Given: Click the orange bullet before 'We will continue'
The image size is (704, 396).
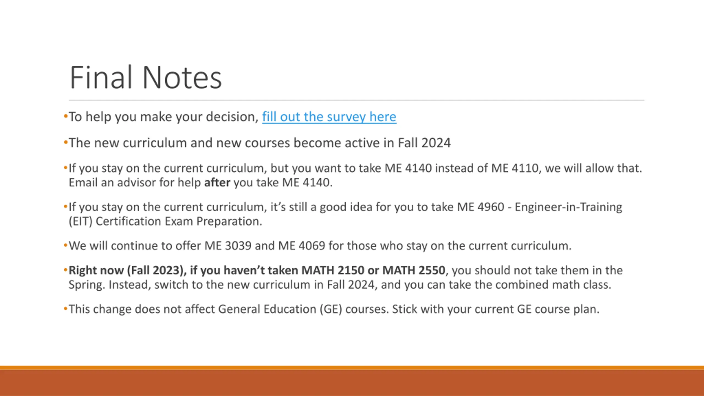Looking at the screenshot, I should pos(65,245).
